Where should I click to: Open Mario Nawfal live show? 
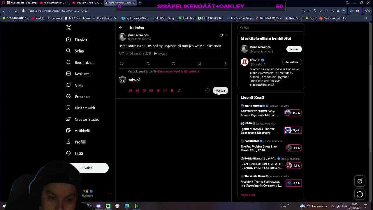(271, 111)
